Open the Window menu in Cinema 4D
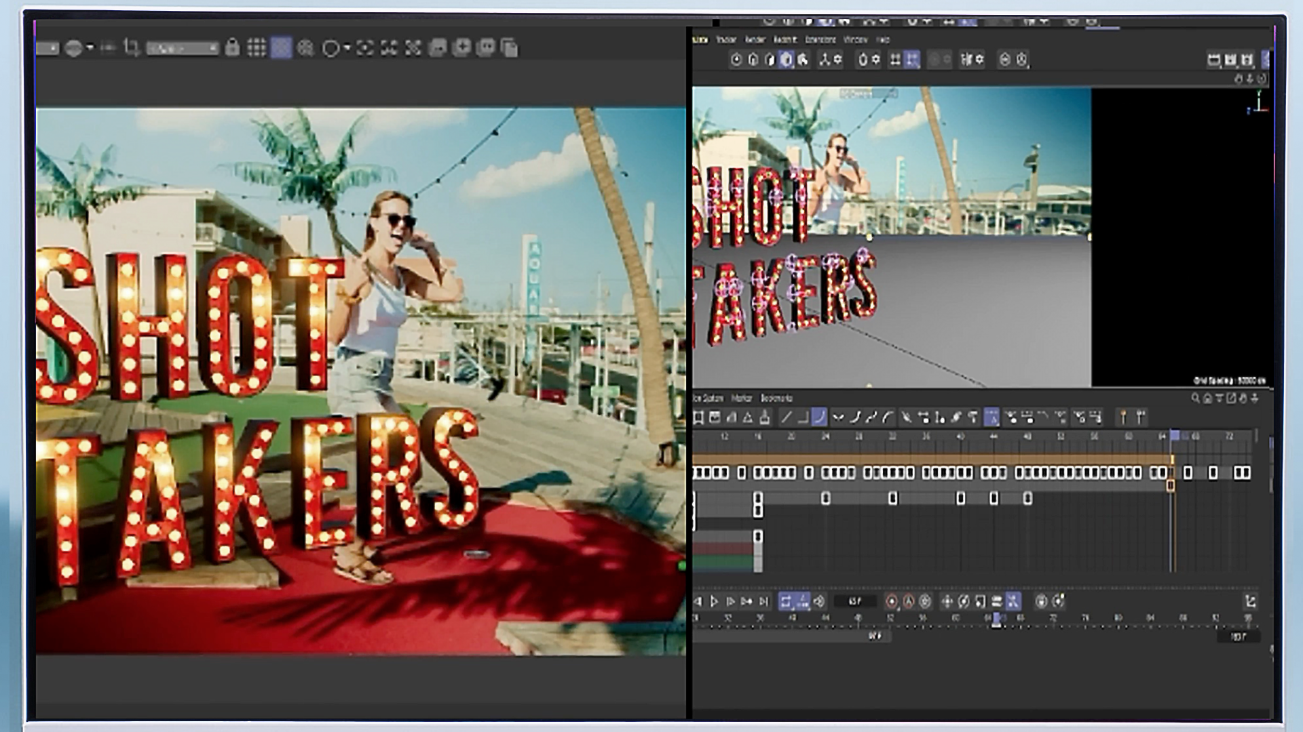Viewport: 1303px width, 732px height. (x=855, y=39)
